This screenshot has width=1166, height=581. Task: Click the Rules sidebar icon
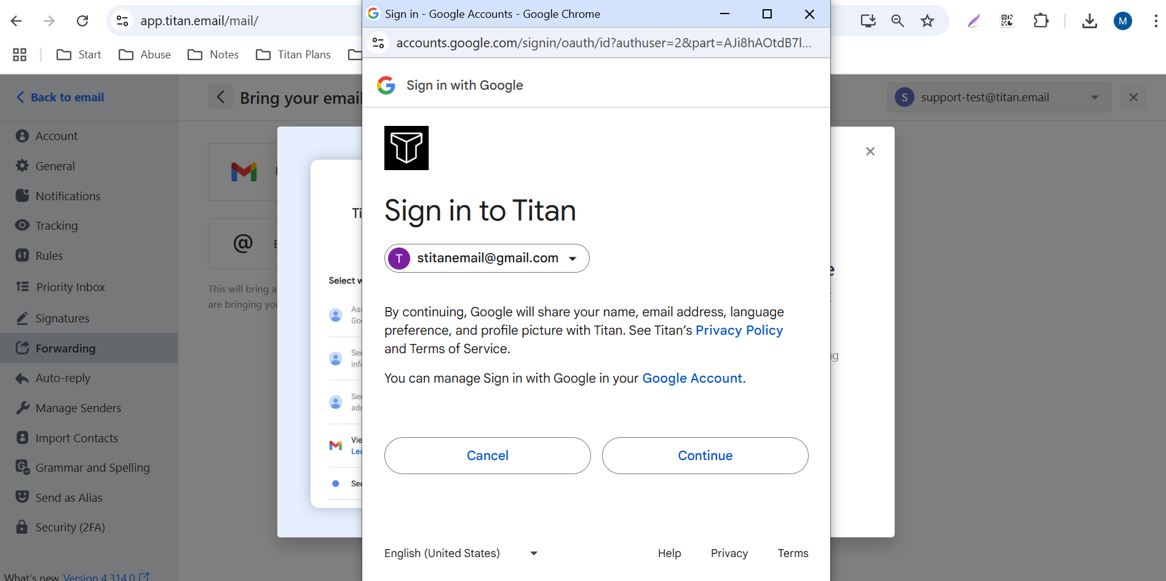[x=22, y=255]
